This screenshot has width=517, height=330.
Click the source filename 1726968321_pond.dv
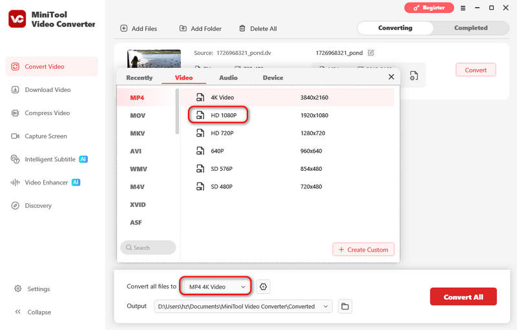pos(244,53)
